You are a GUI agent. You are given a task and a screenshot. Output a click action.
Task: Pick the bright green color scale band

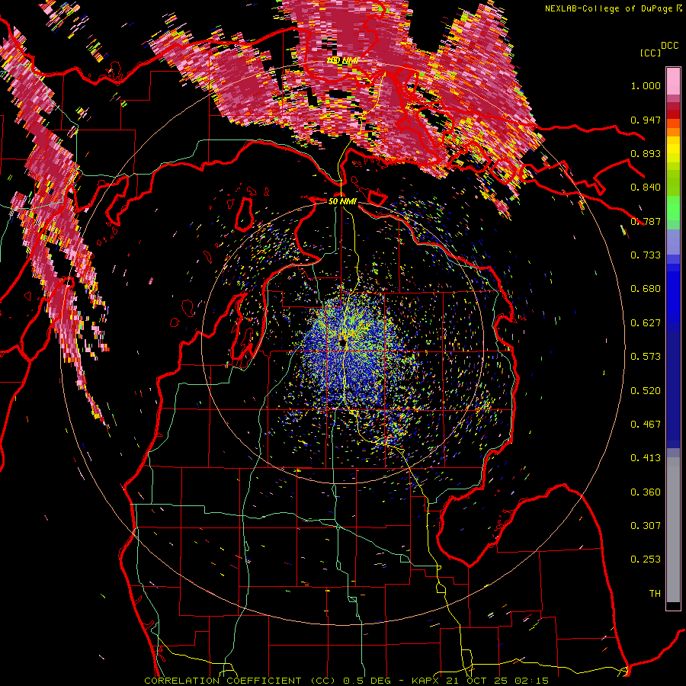click(x=673, y=208)
